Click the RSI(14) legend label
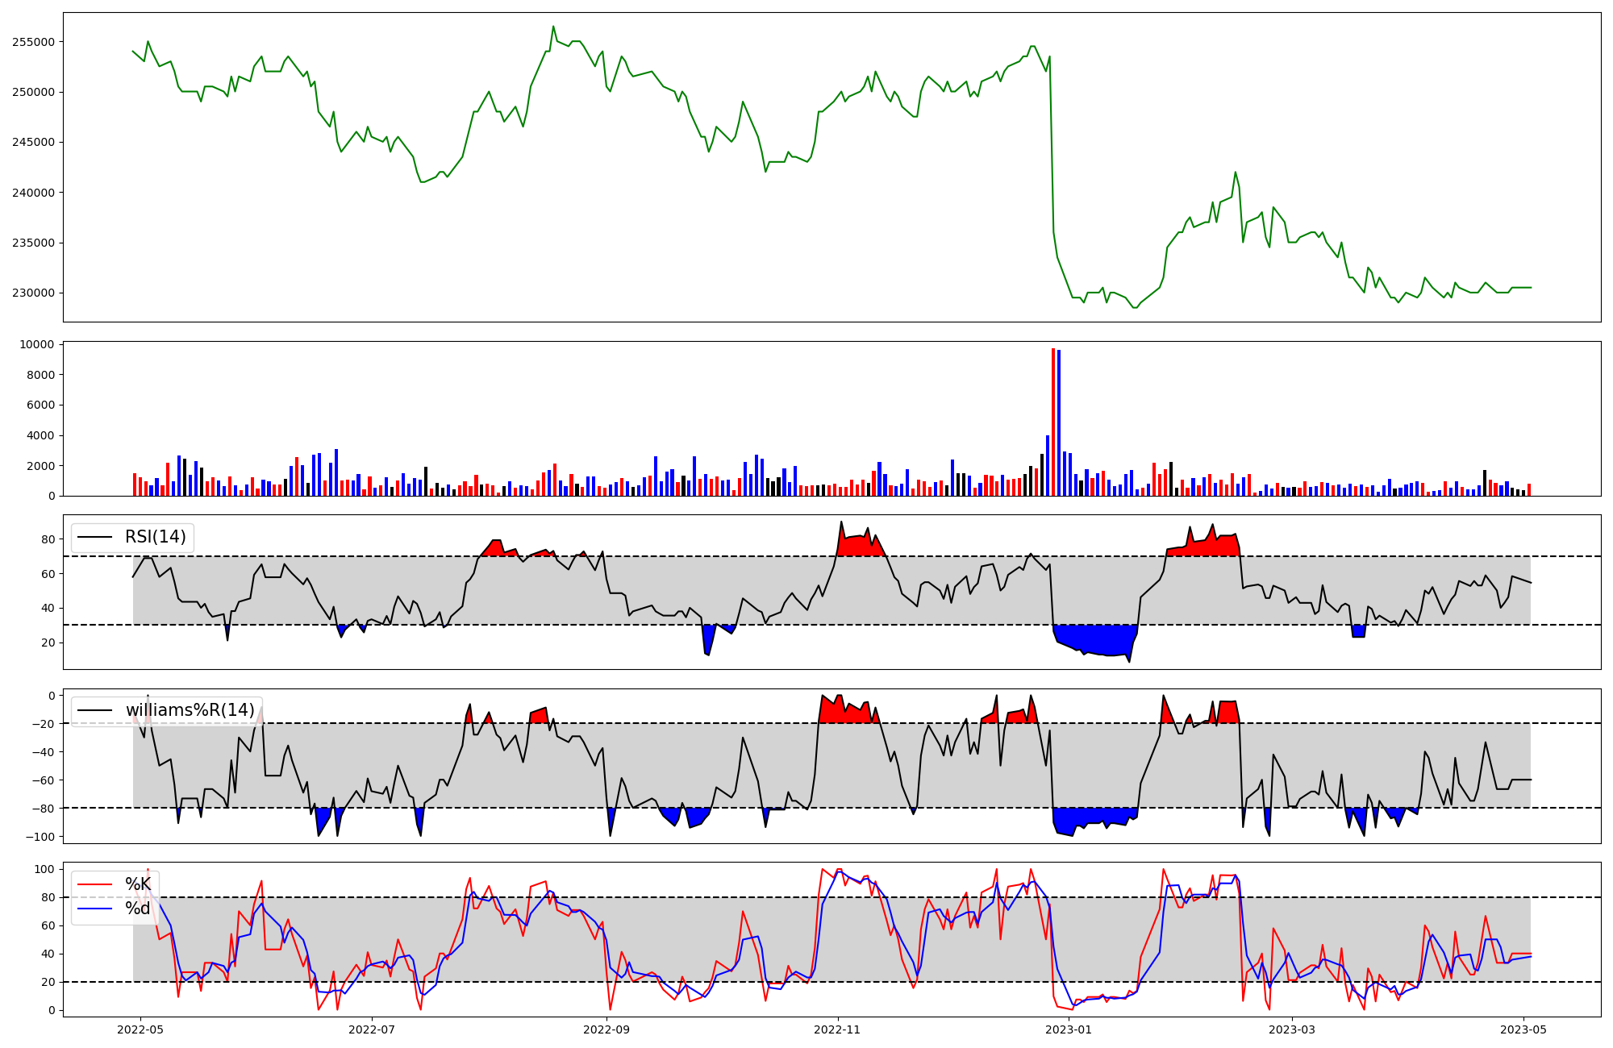This screenshot has width=1613, height=1048. (x=155, y=537)
